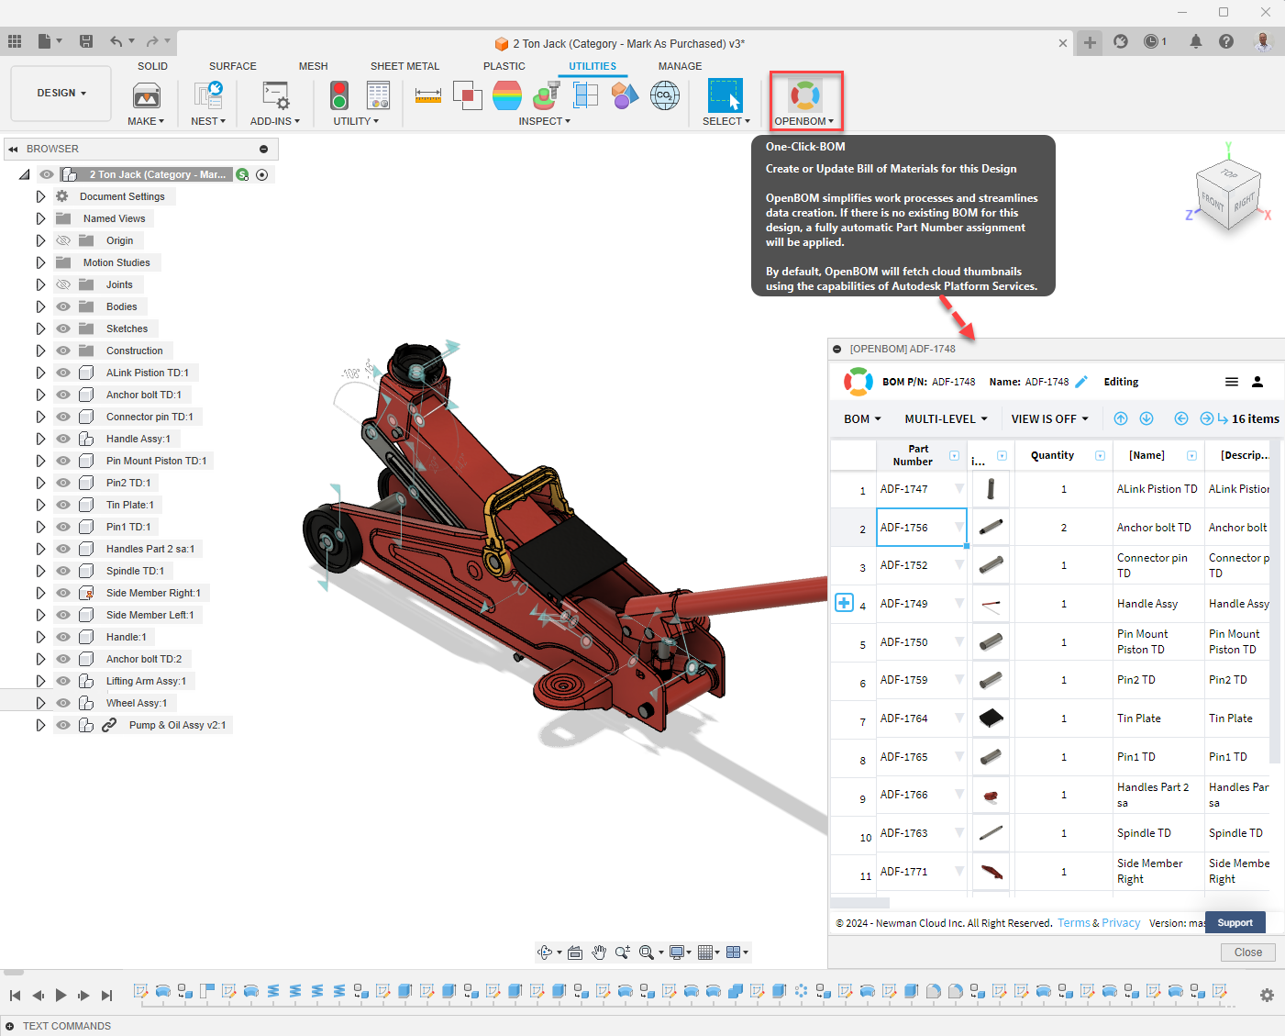Add a new document tab
This screenshot has width=1285, height=1036.
click(x=1090, y=42)
